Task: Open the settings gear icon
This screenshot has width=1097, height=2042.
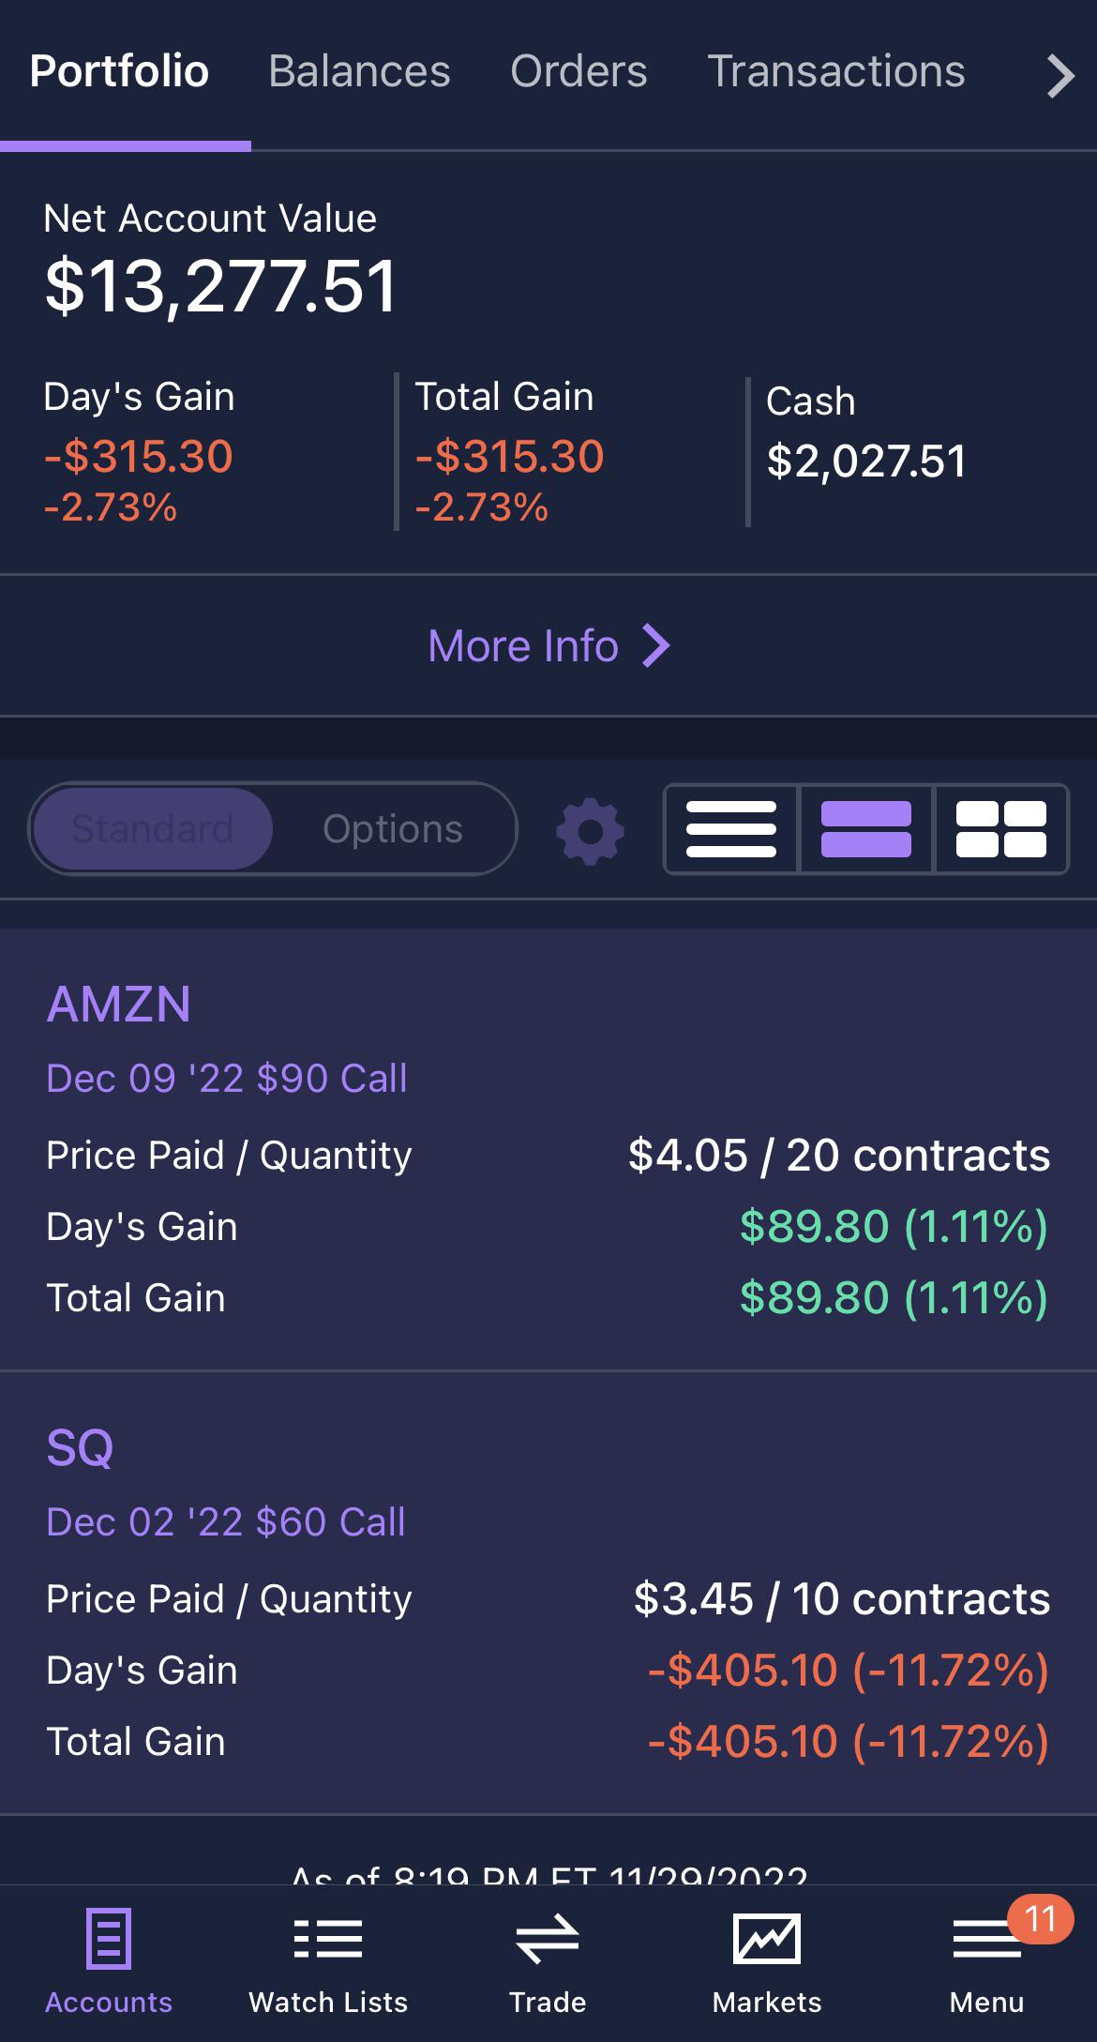Action: [590, 830]
